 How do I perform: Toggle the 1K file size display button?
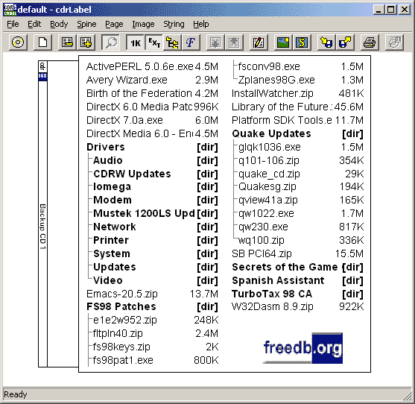click(x=136, y=42)
